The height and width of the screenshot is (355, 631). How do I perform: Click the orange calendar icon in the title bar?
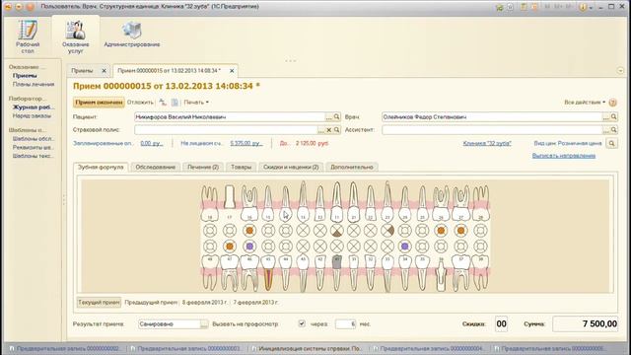click(534, 7)
